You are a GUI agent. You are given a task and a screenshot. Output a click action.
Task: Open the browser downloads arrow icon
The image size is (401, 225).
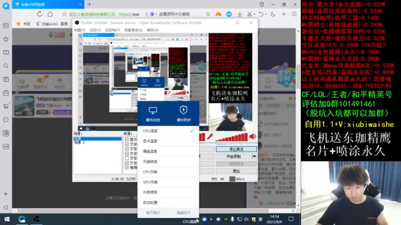240,14
